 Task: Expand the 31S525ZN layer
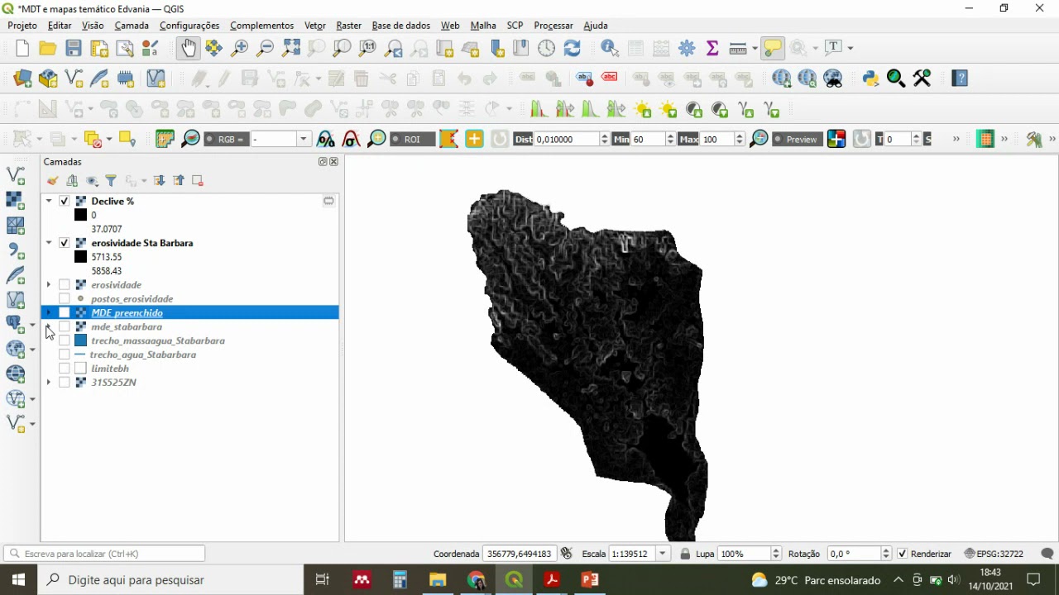click(49, 383)
